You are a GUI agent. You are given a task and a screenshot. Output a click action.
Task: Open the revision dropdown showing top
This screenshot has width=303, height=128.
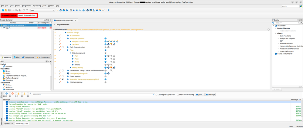click(43, 10)
